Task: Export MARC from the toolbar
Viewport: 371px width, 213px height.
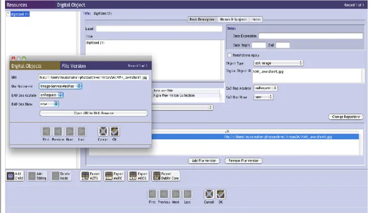Action: tap(114, 176)
